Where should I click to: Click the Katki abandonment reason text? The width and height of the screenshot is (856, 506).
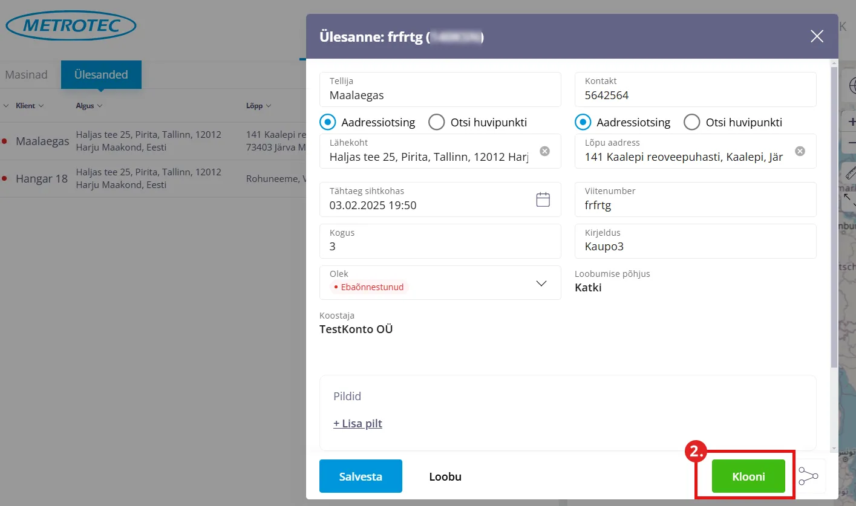click(588, 288)
